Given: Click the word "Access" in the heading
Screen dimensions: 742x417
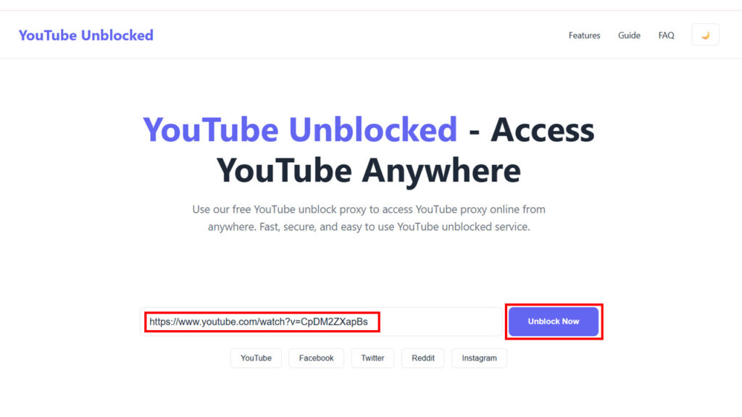Looking at the screenshot, I should [x=543, y=130].
